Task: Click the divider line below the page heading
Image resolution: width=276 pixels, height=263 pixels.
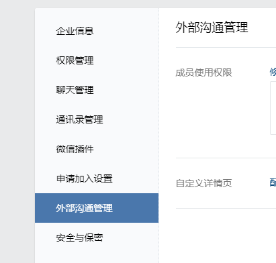Action: pyautogui.click(x=226, y=48)
